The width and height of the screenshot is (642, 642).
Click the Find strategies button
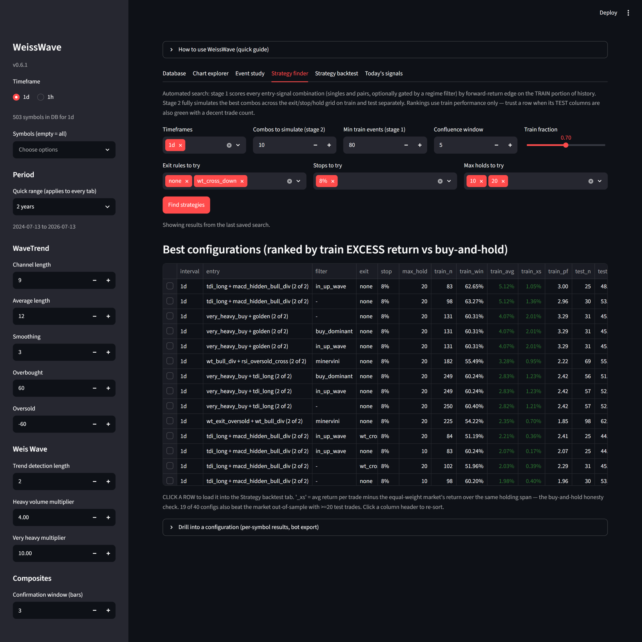point(186,205)
